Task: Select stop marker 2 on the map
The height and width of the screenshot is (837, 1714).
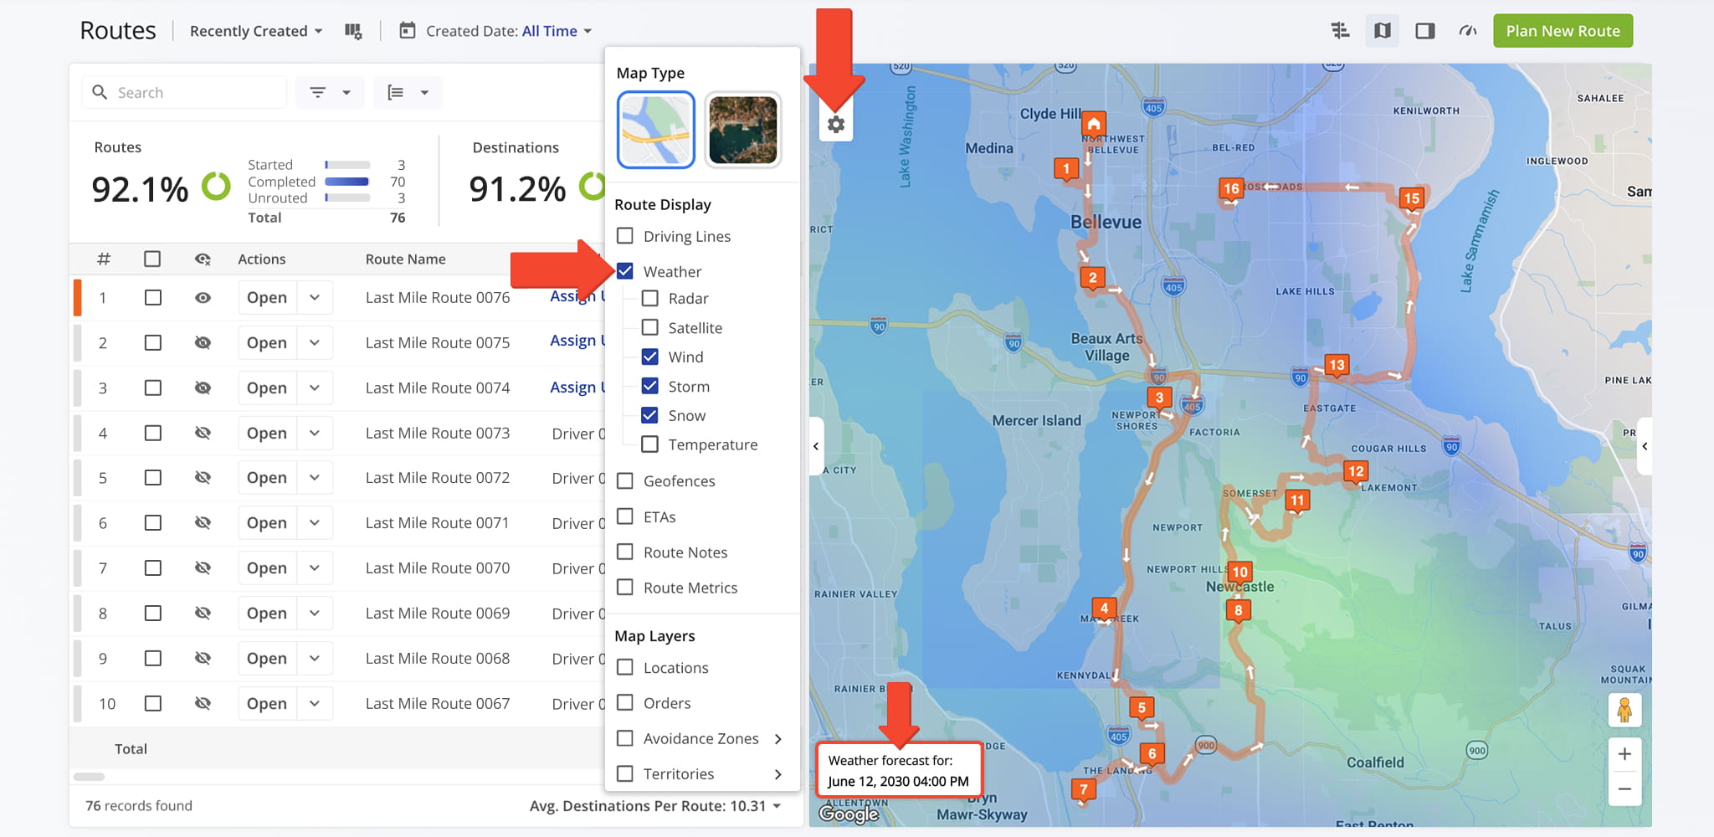Action: pos(1092,278)
